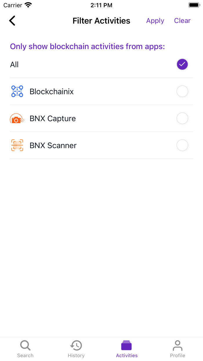
Task: Open the Profile person icon
Action: 177,345
